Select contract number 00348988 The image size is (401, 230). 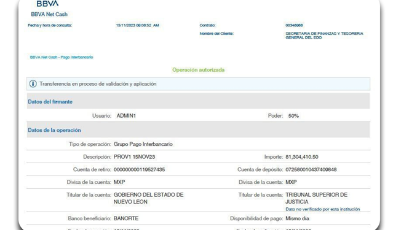(x=294, y=25)
